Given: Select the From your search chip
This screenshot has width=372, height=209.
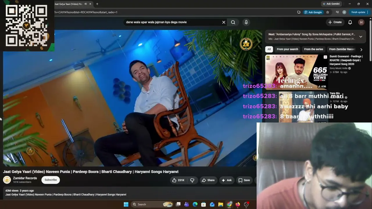Looking at the screenshot, I should [x=287, y=49].
